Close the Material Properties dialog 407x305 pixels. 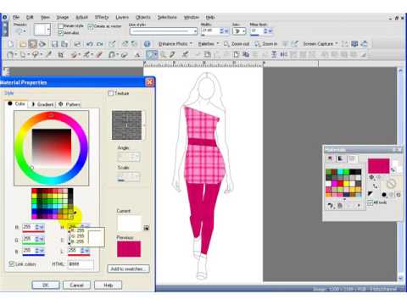click(x=149, y=82)
